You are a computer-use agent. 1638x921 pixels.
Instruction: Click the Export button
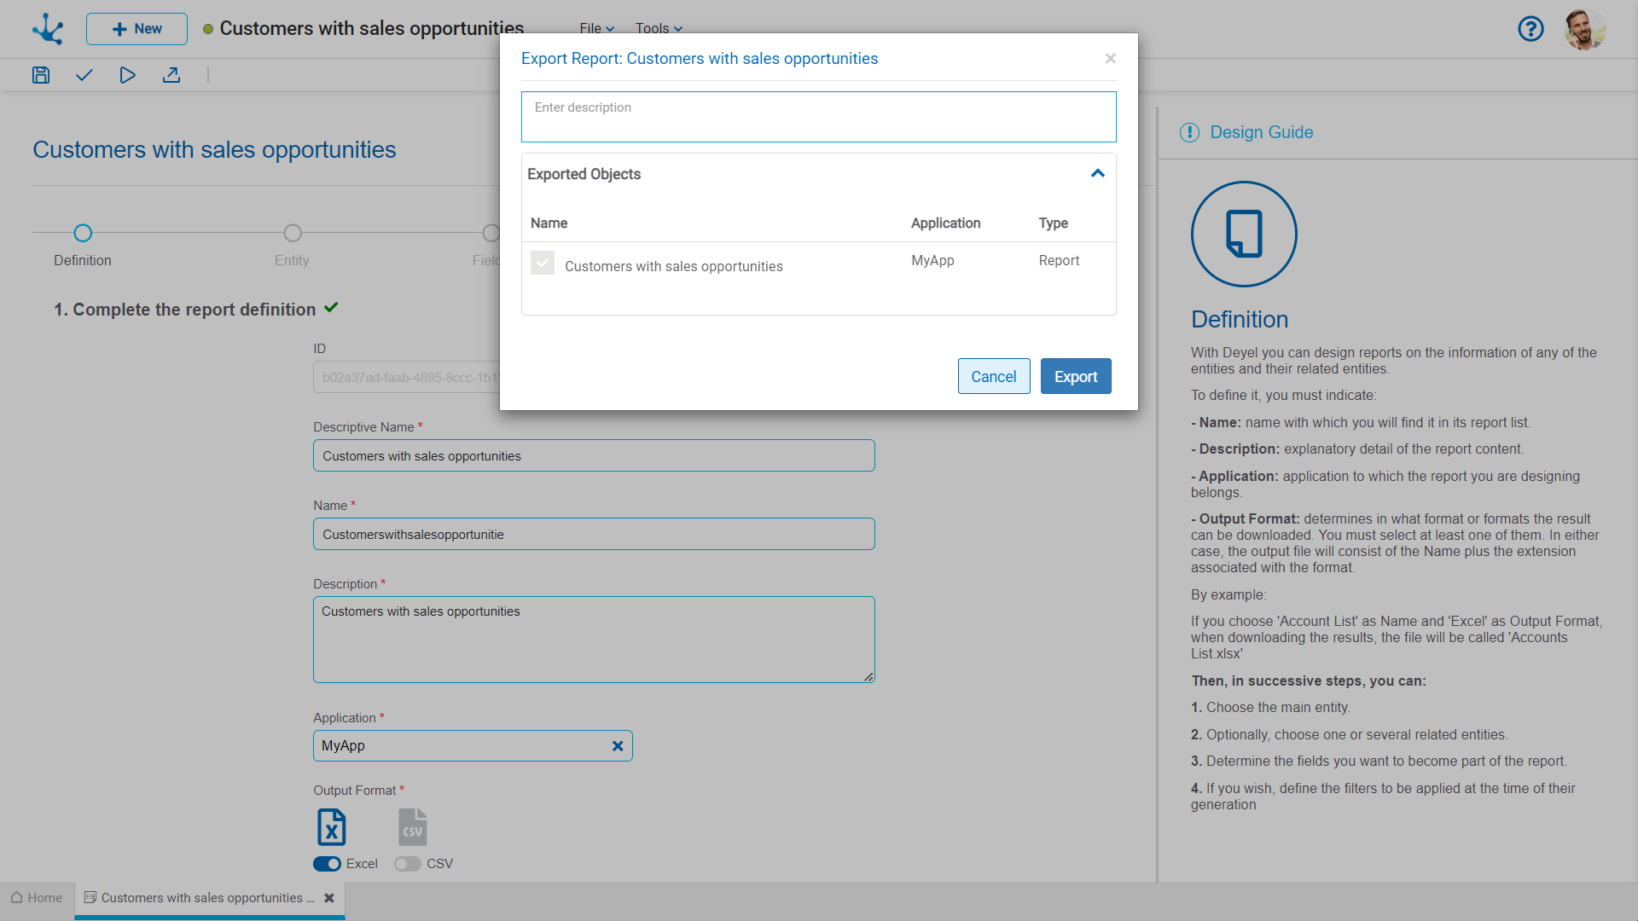pyautogui.click(x=1076, y=375)
